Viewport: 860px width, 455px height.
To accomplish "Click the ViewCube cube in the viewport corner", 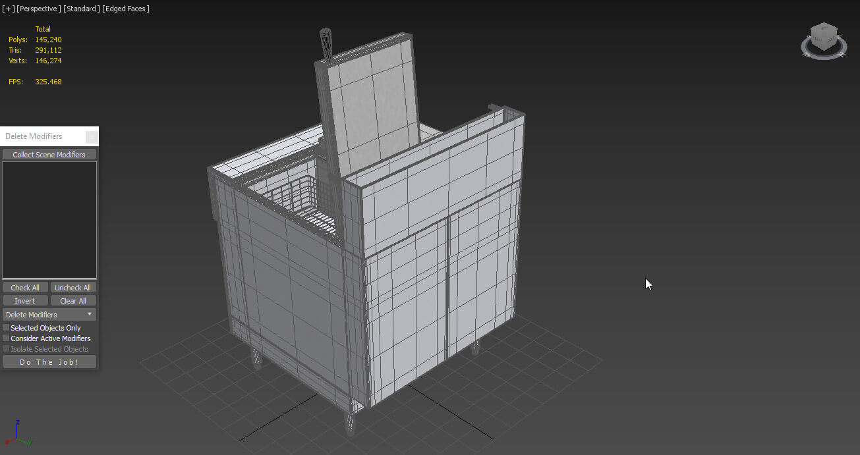I will 824,36.
